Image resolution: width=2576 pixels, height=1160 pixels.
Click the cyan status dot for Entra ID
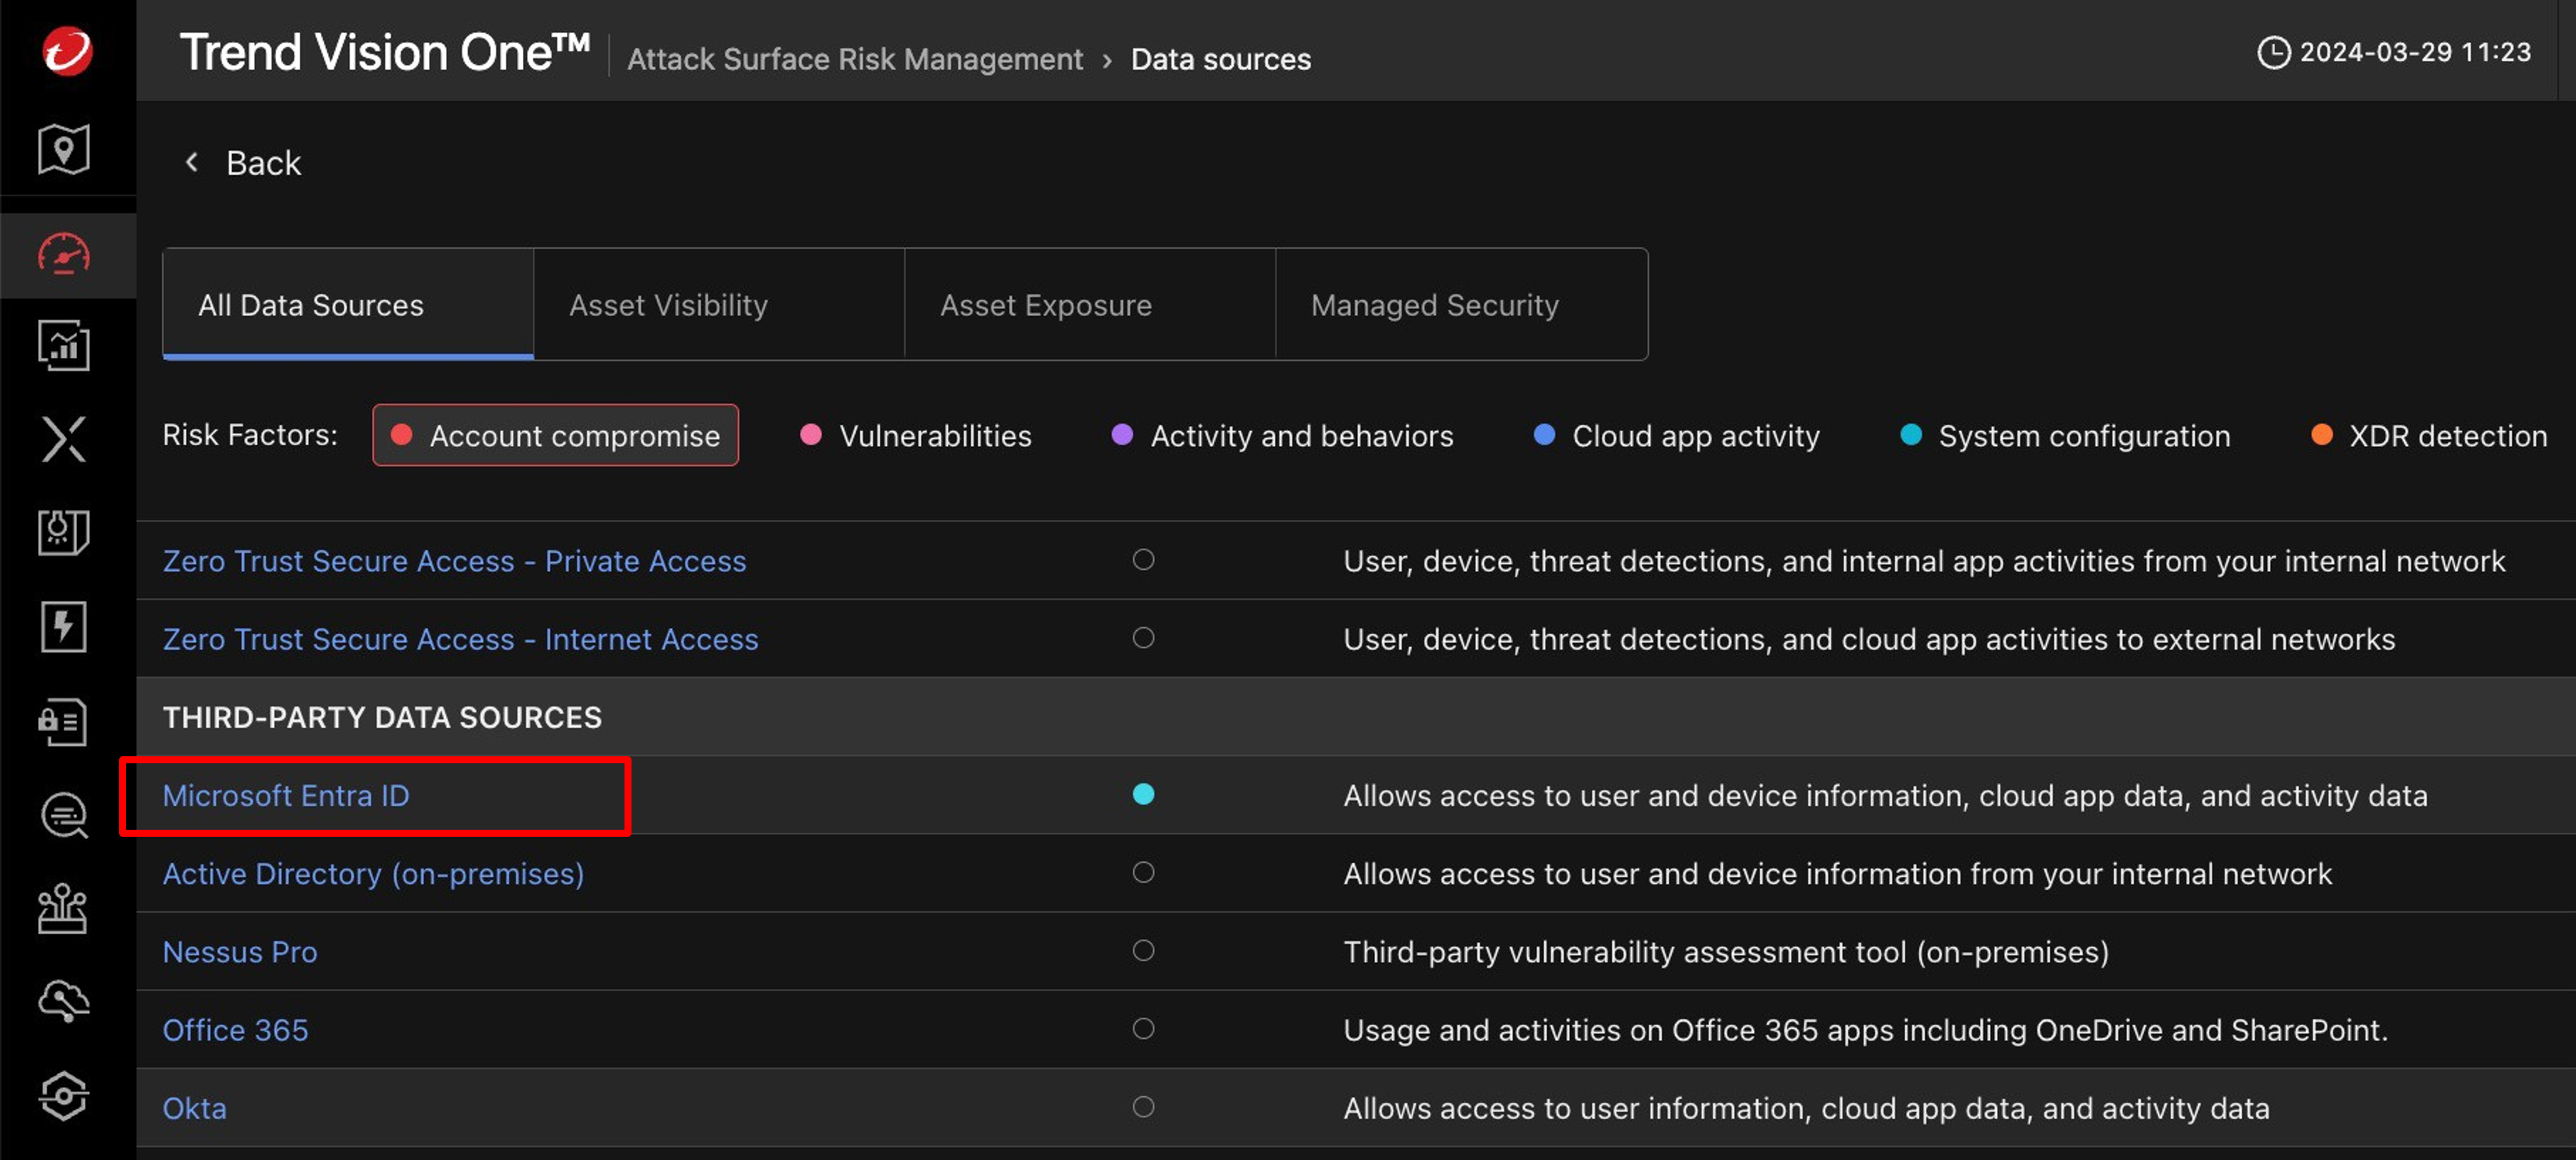click(x=1143, y=794)
